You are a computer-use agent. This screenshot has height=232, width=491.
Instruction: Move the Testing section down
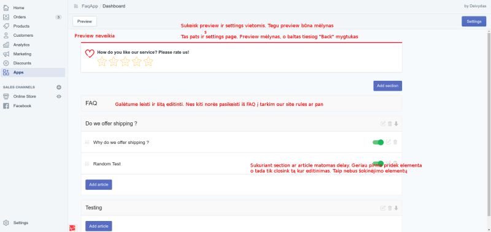pyautogui.click(x=396, y=208)
